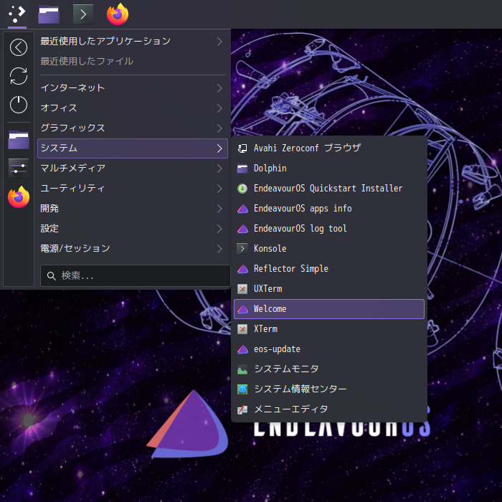Image resolution: width=502 pixels, height=502 pixels.
Task: Launch Konsole from the system submenu
Action: click(x=329, y=249)
